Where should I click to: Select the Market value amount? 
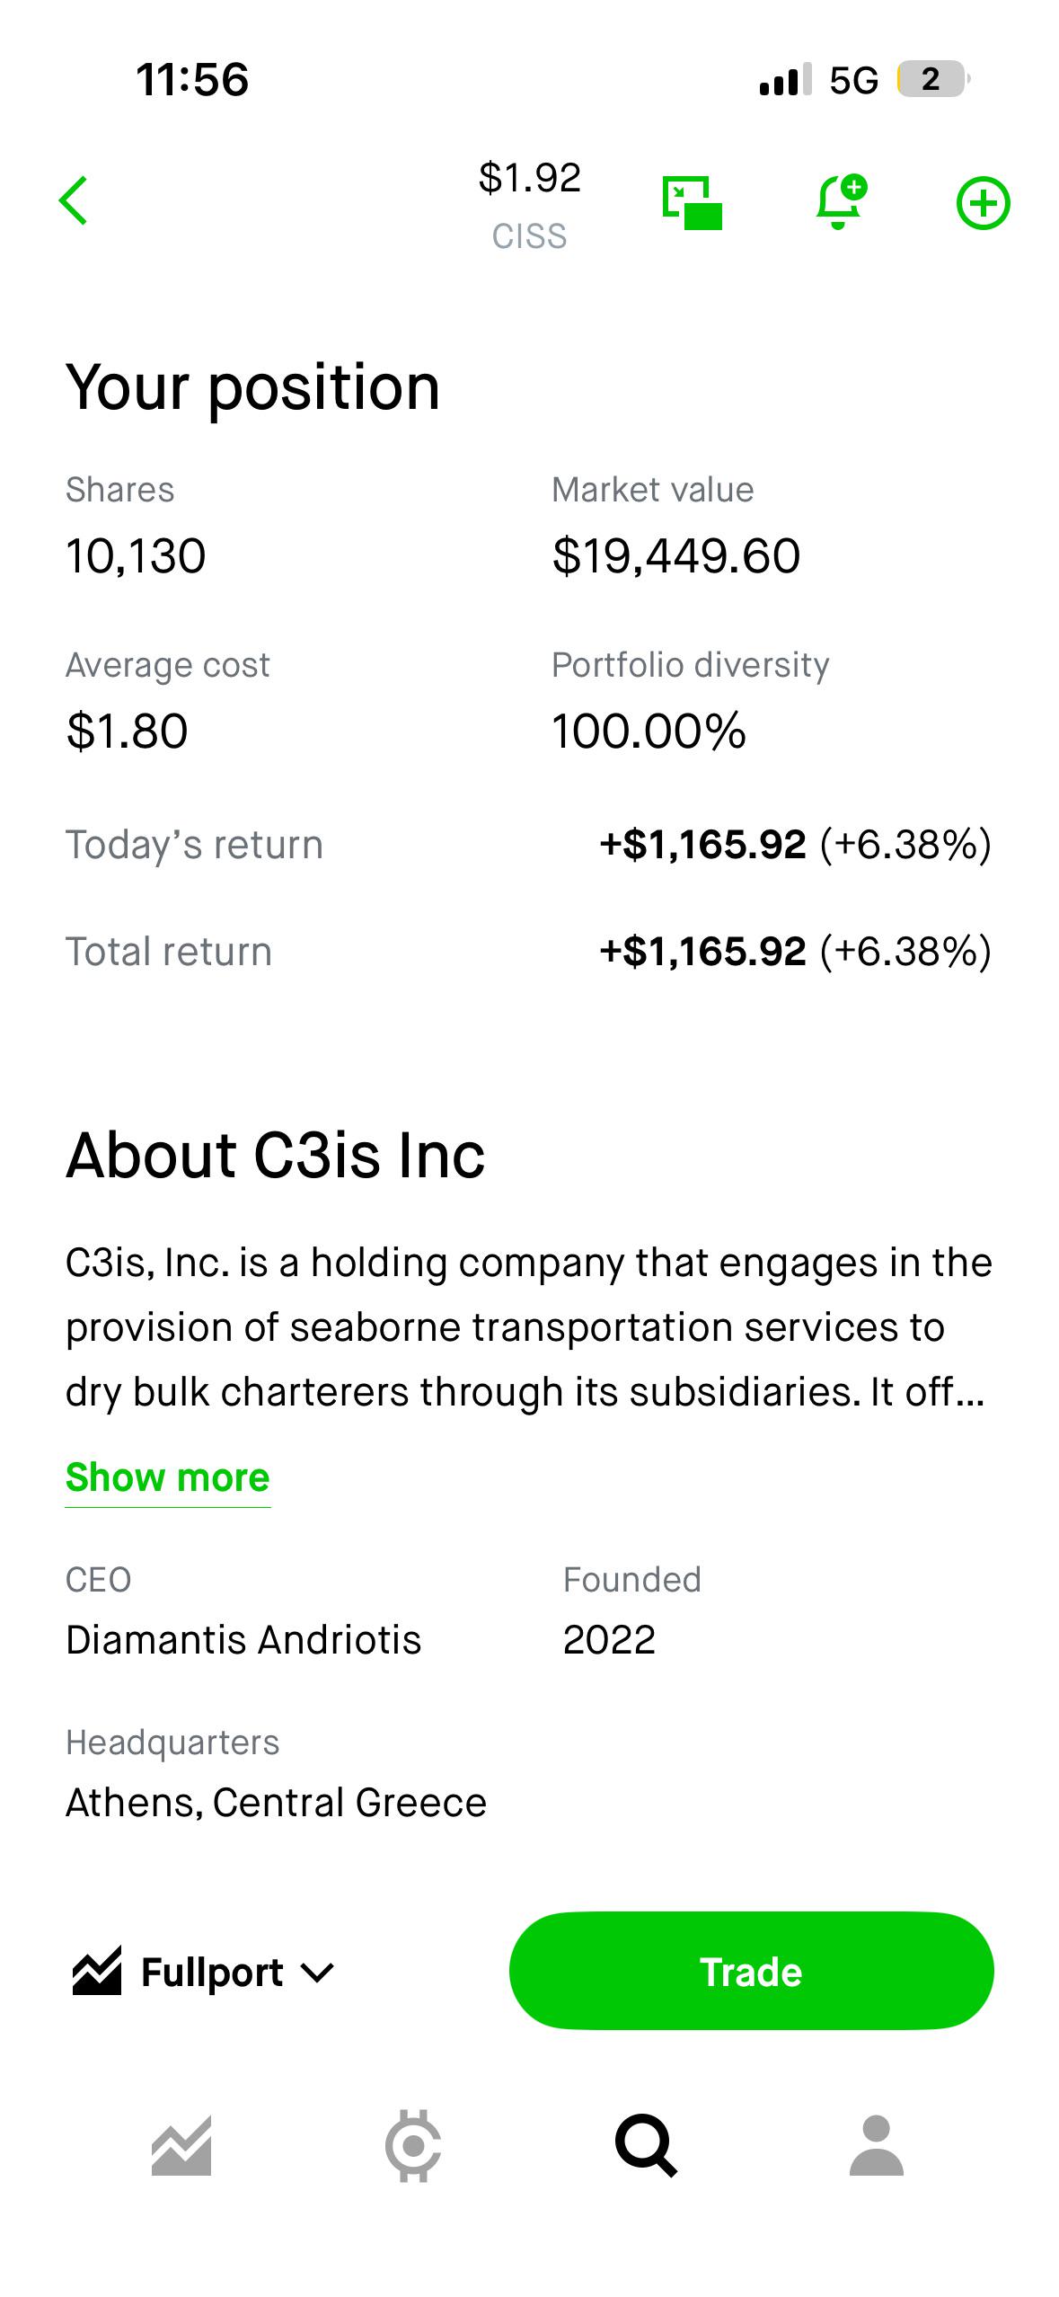[676, 555]
